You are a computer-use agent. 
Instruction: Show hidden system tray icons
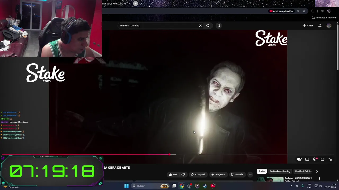pos(291,186)
